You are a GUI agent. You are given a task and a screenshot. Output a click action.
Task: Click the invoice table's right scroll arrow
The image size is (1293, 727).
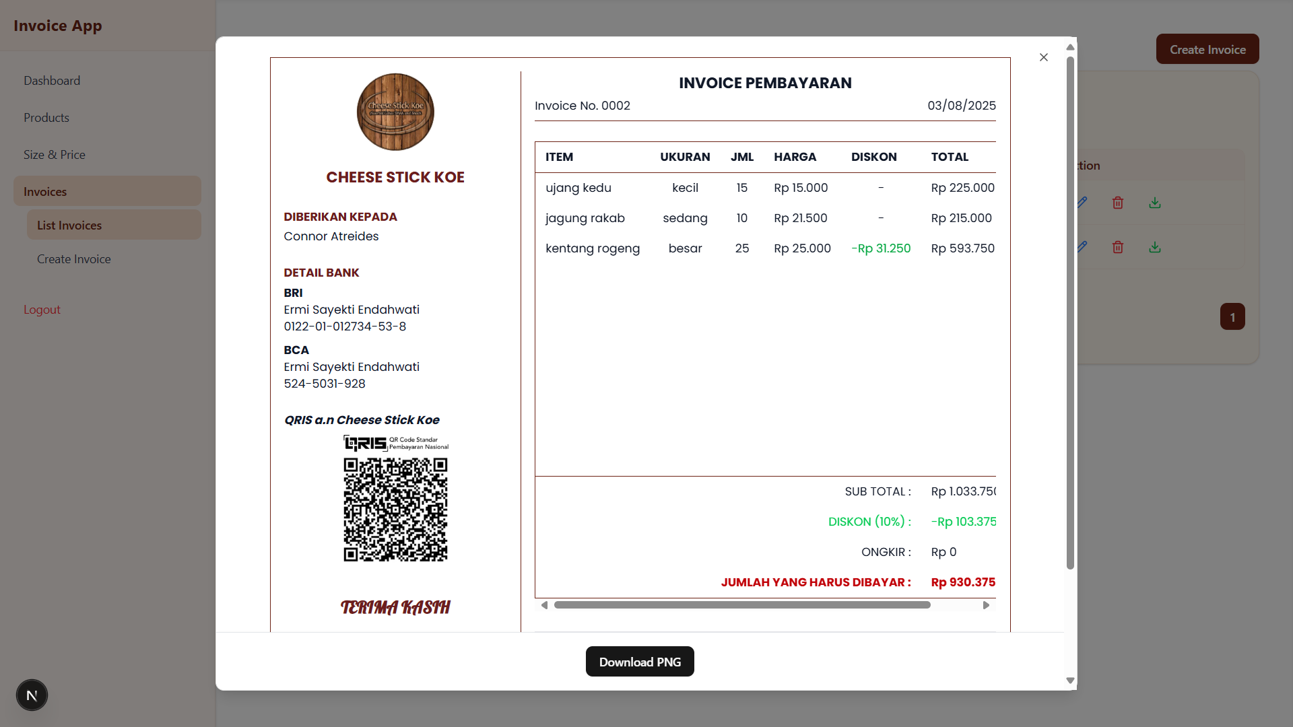click(x=986, y=605)
